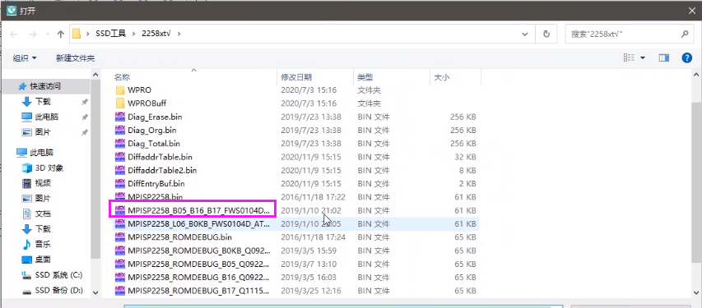This screenshot has height=308, width=702.
Task: Sort by the 类型 column header
Action: 365,77
